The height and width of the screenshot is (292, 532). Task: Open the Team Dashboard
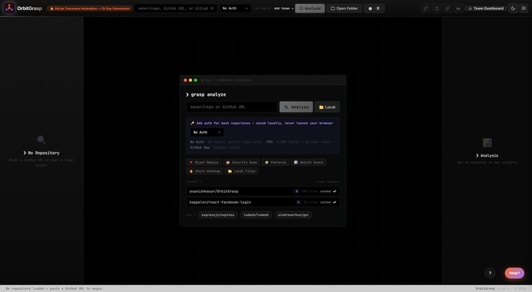[486, 9]
